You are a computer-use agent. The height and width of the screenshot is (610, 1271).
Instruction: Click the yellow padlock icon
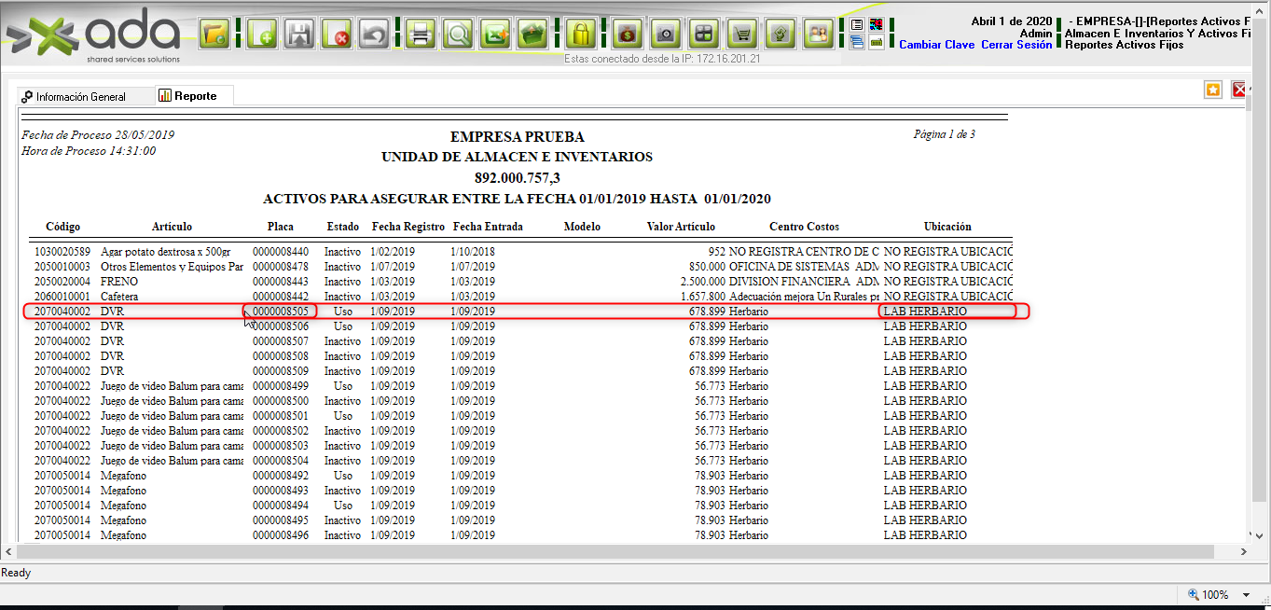(580, 35)
